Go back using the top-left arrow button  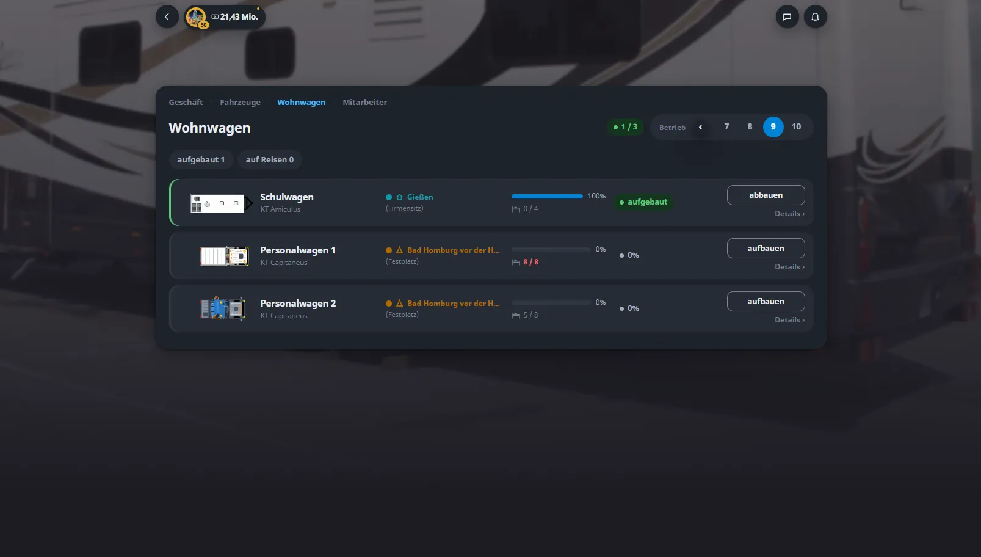(x=167, y=17)
